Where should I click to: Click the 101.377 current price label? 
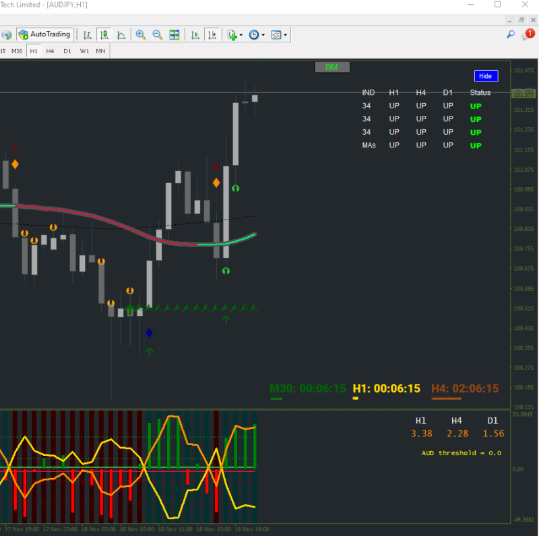coord(524,94)
